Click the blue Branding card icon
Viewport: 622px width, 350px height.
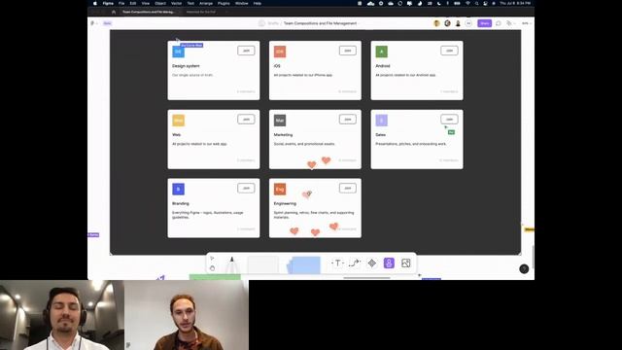pos(178,189)
